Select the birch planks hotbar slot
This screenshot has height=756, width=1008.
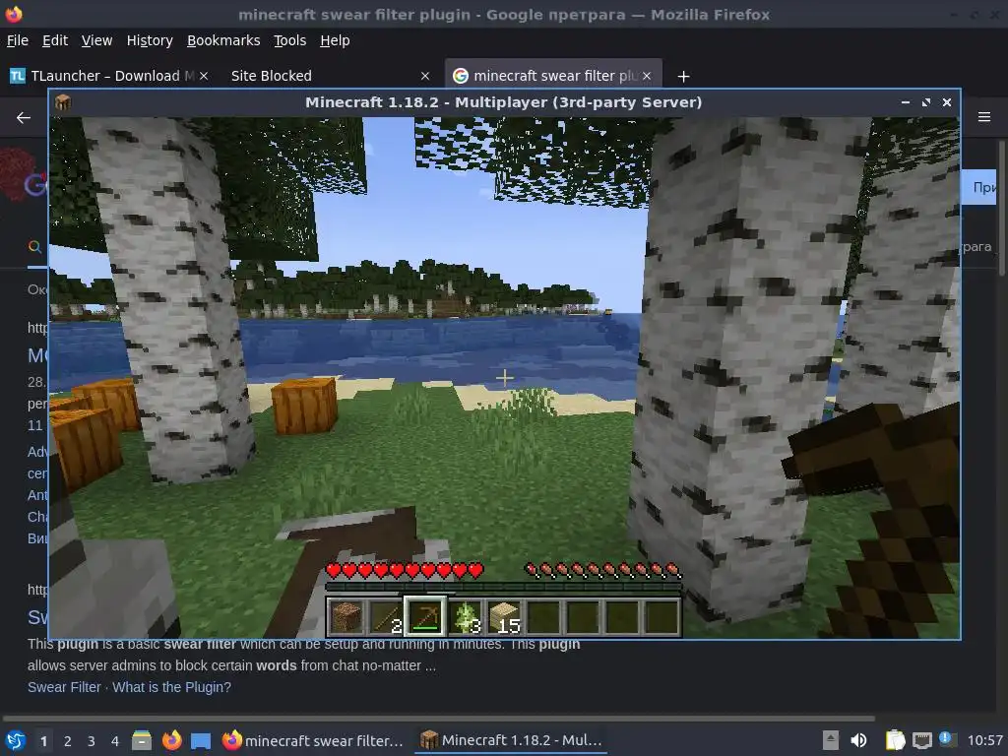(x=503, y=616)
